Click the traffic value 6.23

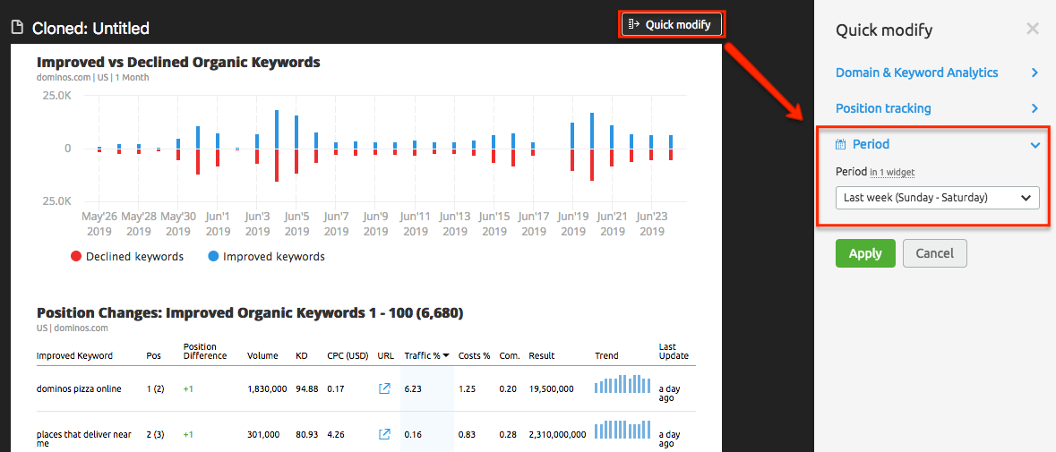coord(413,388)
